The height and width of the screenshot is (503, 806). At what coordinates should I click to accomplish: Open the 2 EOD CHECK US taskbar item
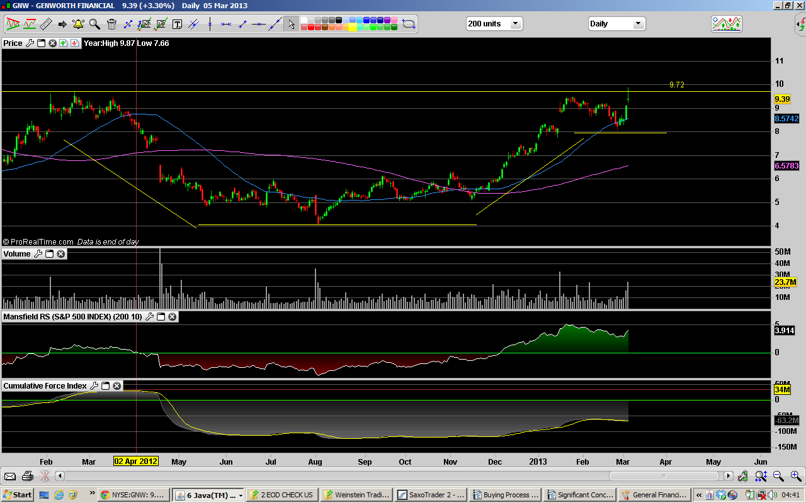(x=281, y=495)
